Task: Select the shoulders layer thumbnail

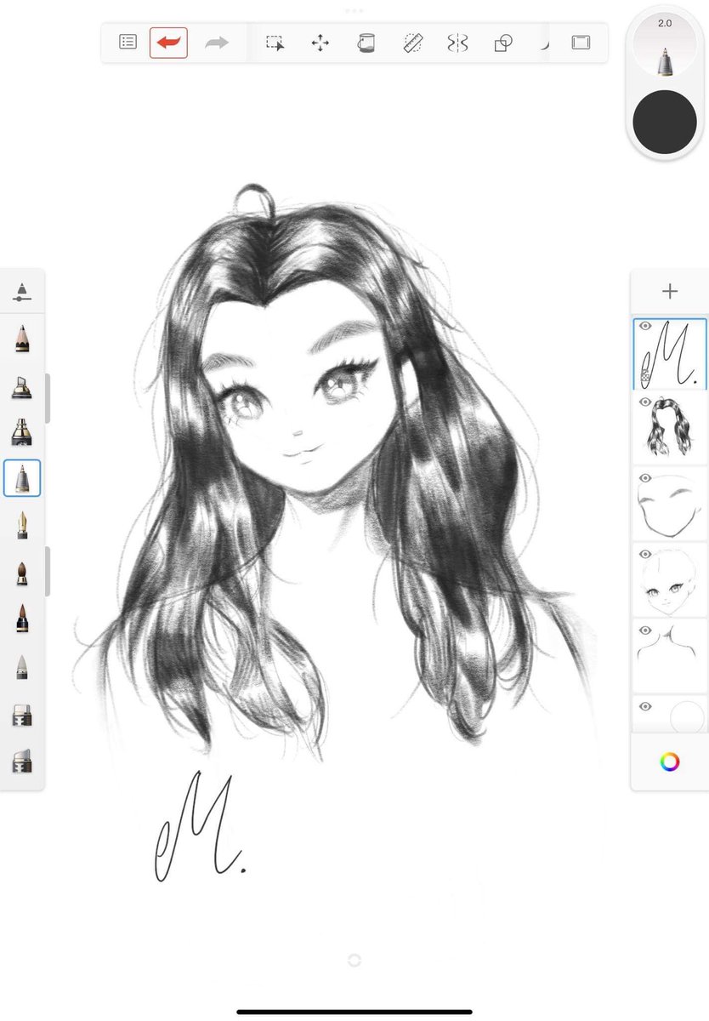Action: click(x=670, y=656)
